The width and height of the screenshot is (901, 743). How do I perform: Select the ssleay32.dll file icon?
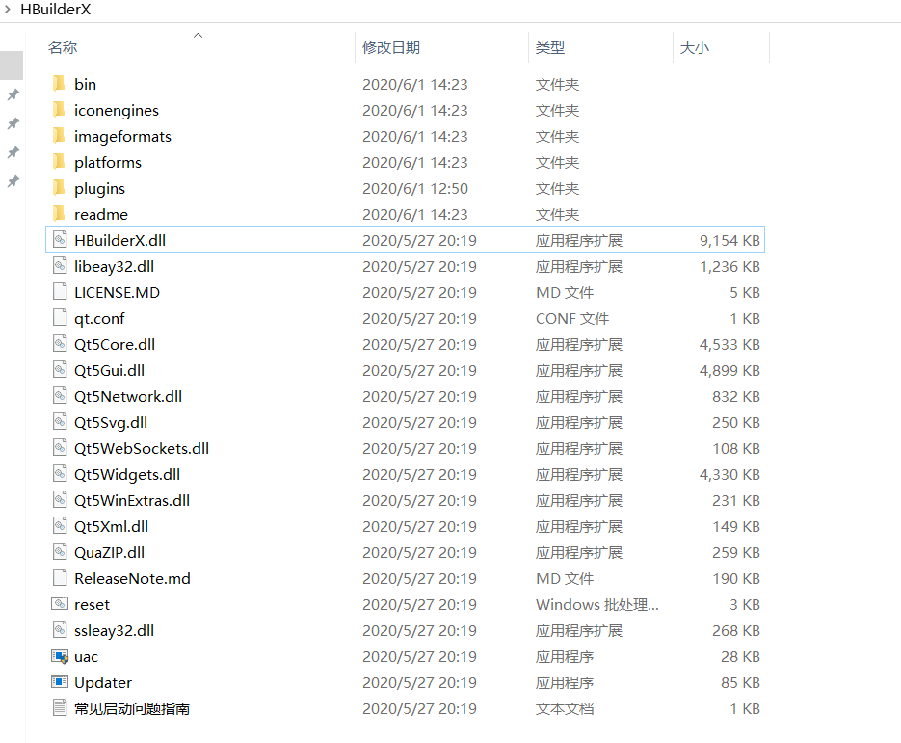[60, 630]
